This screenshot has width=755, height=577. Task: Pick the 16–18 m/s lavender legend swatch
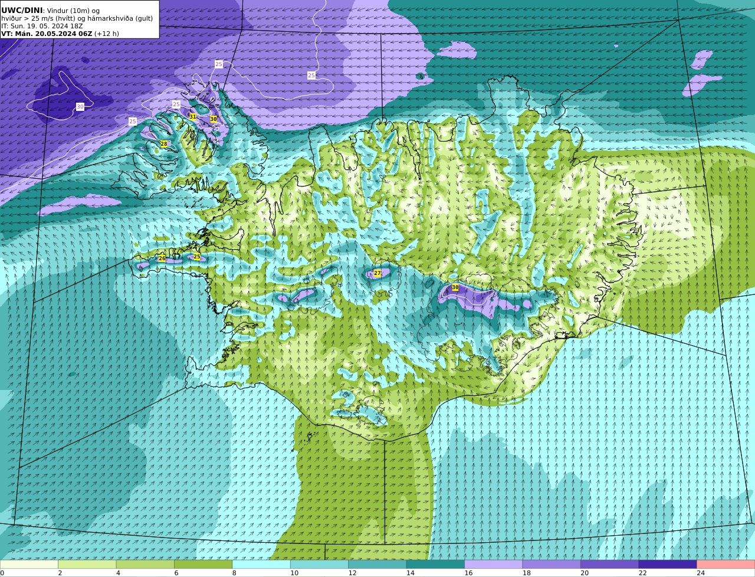(494, 564)
